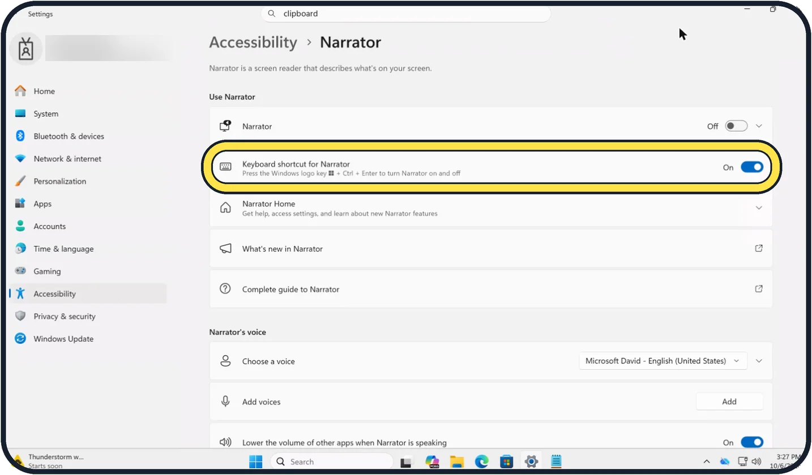
Task: Go back to Accessibility breadcrumb
Action: tap(253, 42)
